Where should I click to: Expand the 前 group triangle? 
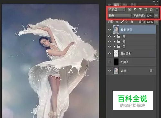115,37
